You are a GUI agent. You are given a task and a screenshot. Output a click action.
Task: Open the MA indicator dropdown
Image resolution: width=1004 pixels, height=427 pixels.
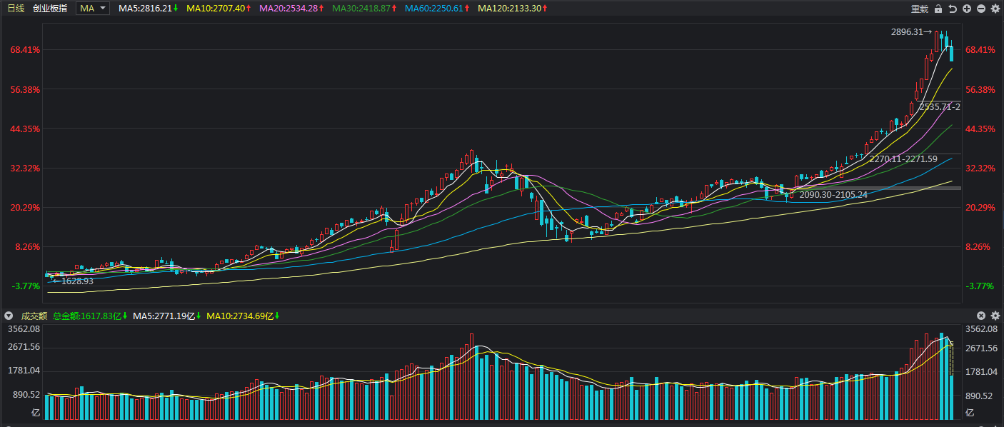(93, 8)
